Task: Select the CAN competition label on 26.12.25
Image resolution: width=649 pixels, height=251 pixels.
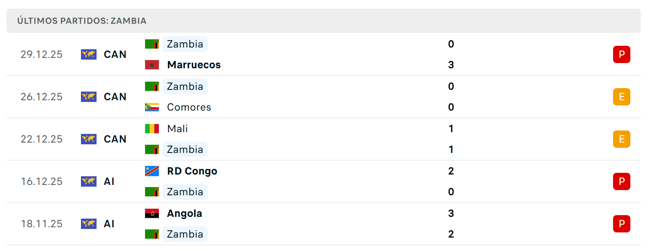Action: pos(115,97)
